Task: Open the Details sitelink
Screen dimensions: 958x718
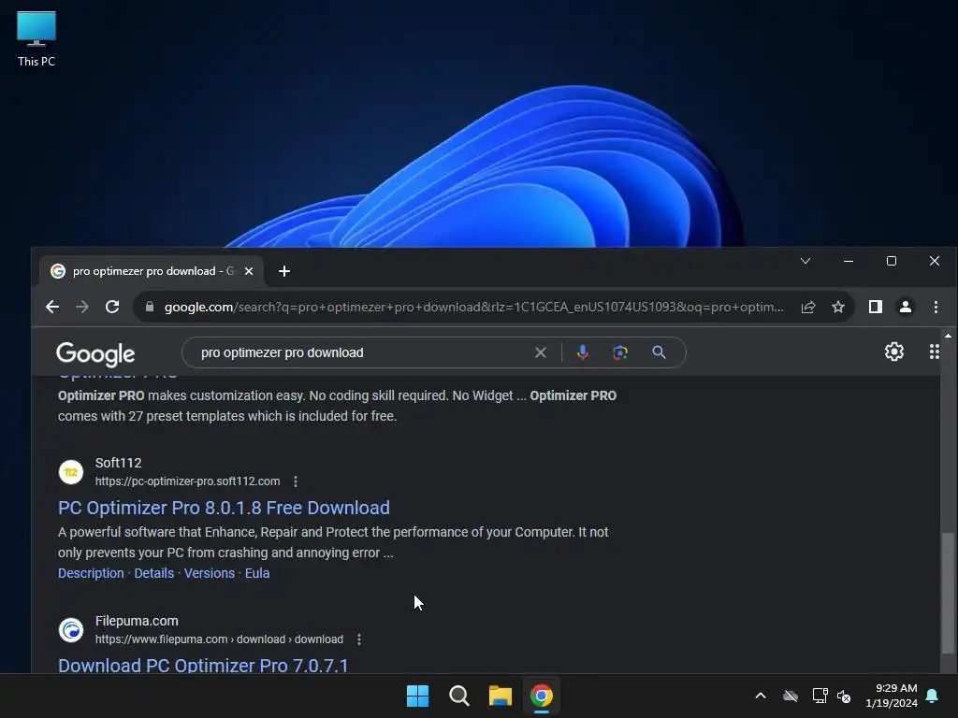Action: 154,573
